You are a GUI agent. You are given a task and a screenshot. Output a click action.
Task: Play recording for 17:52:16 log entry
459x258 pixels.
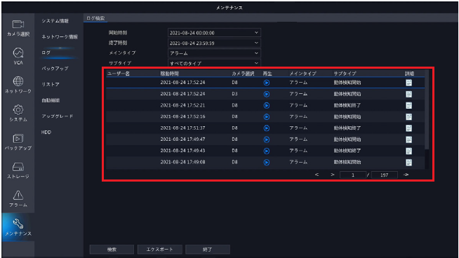267,116
